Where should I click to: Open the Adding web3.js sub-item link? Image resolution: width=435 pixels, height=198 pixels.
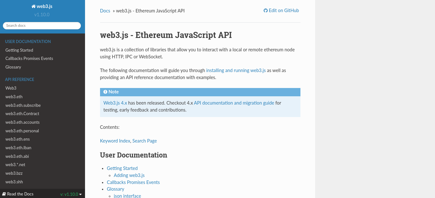(129, 175)
